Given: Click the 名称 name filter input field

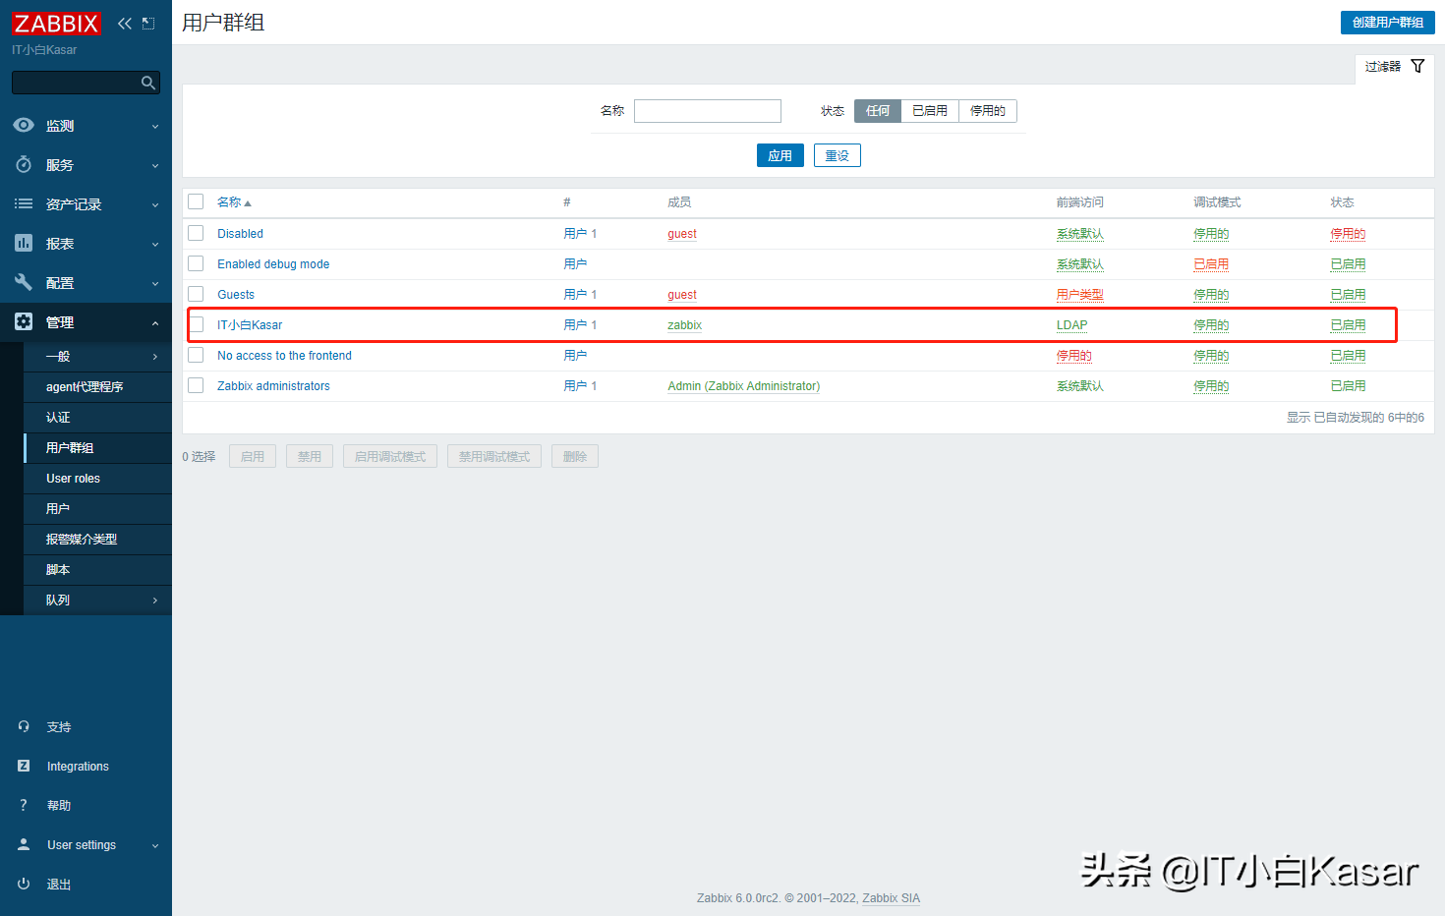Looking at the screenshot, I should click(x=708, y=111).
